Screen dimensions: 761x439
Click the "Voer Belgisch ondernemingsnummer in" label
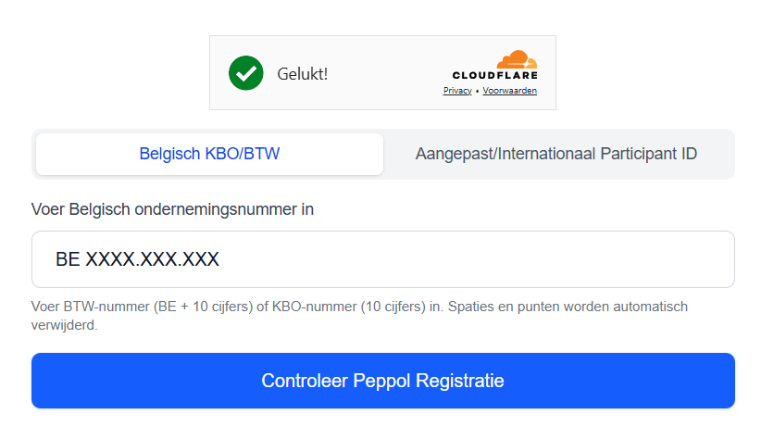172,209
